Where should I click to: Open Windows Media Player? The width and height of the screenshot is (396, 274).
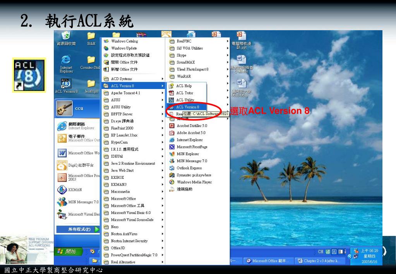point(198,182)
